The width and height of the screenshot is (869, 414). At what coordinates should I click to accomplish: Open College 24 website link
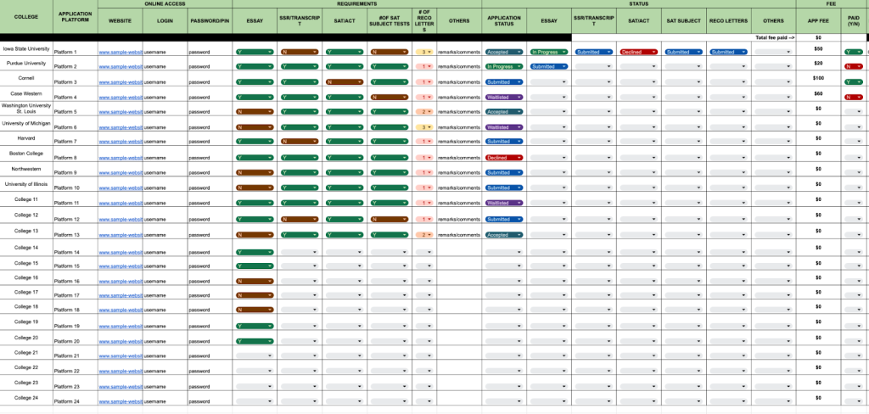click(121, 401)
